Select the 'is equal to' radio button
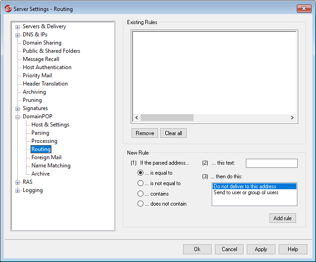The image size is (316, 262). 141,173
